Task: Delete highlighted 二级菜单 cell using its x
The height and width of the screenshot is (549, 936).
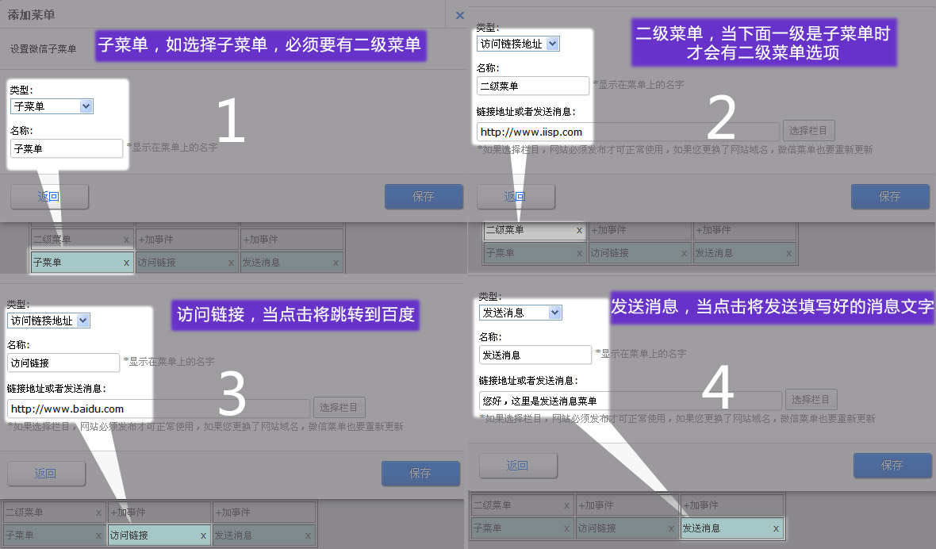Action: (x=579, y=231)
